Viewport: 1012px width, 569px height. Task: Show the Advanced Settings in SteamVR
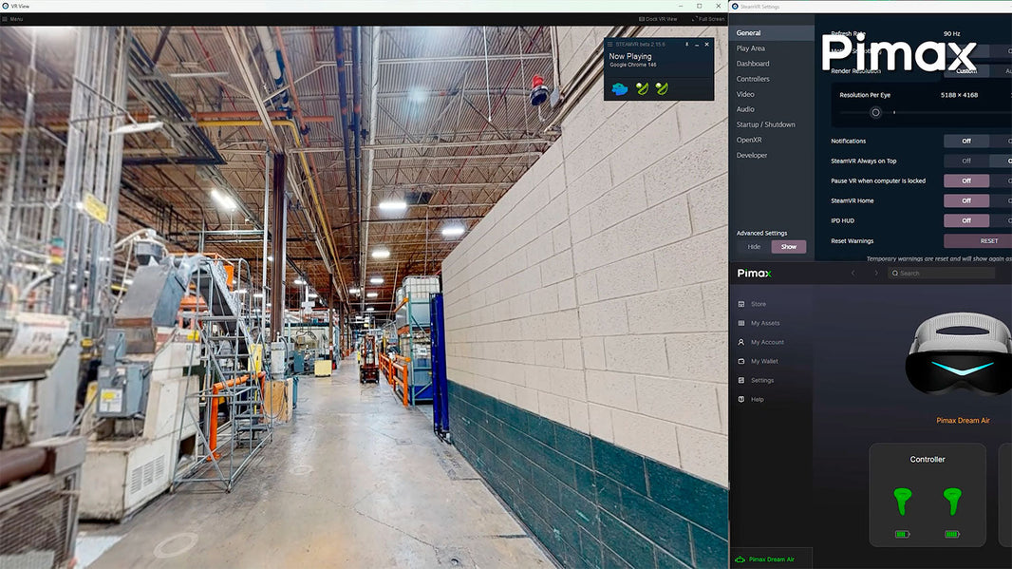click(x=789, y=246)
